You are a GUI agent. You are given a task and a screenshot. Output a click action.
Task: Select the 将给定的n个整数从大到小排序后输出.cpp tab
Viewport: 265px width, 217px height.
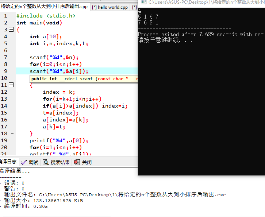[x=44, y=7]
